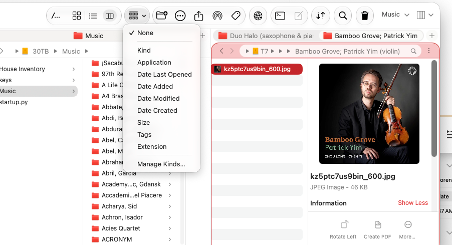This screenshot has width=452, height=245.
Task: Click Bamboo Grove folder in path bar
Action: (x=347, y=51)
